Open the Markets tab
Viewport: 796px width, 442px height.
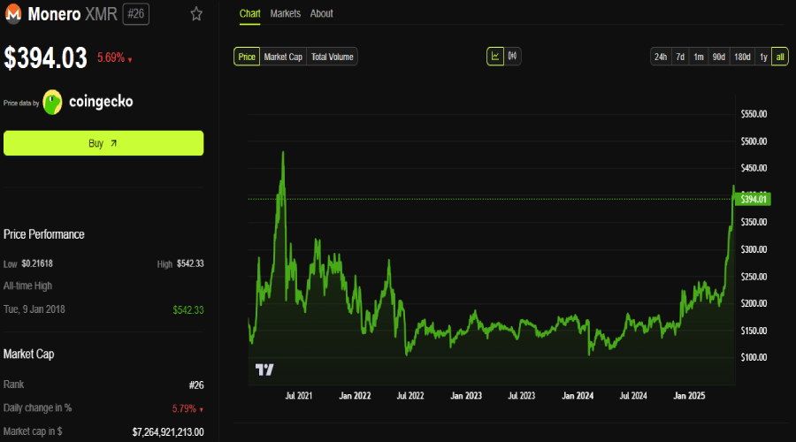(x=286, y=13)
